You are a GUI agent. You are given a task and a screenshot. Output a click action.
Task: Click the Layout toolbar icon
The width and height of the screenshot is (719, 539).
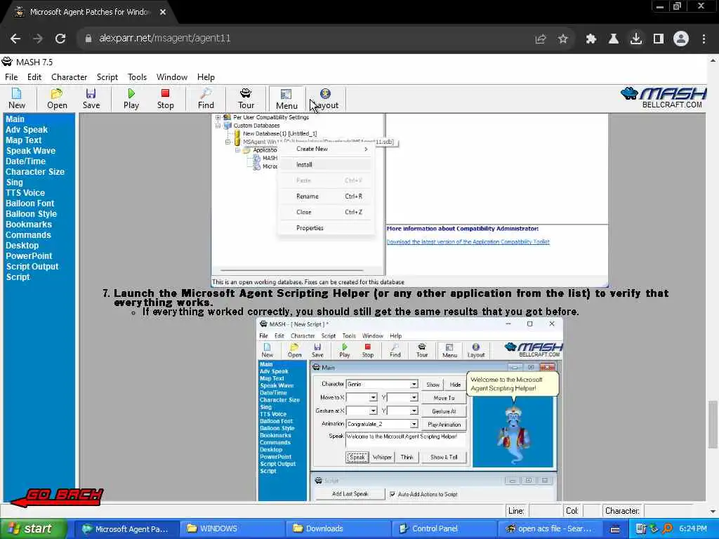click(326, 98)
